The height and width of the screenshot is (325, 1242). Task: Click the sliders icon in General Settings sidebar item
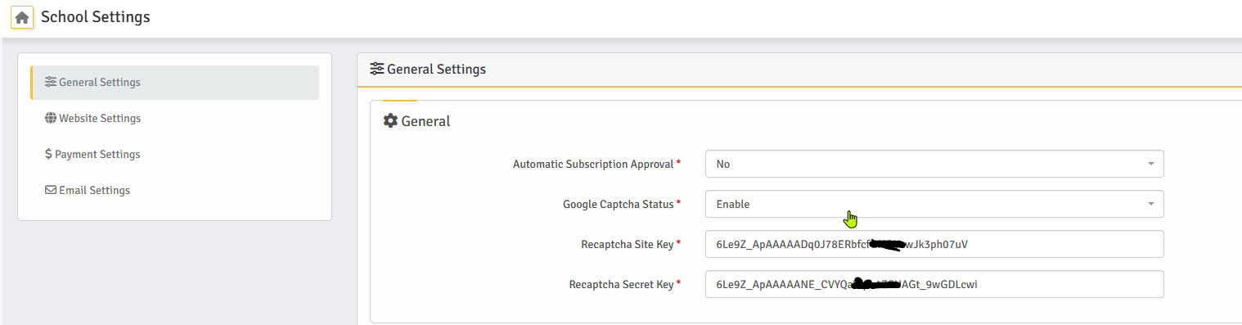click(x=51, y=82)
